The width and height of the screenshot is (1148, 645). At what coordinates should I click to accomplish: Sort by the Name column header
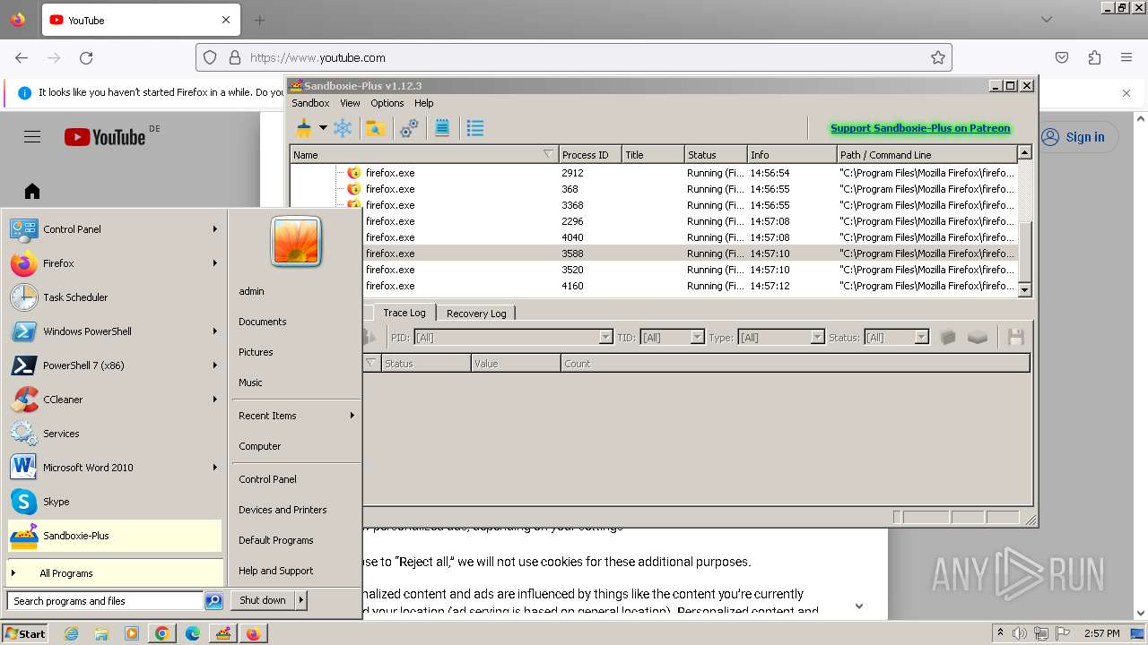tap(424, 155)
